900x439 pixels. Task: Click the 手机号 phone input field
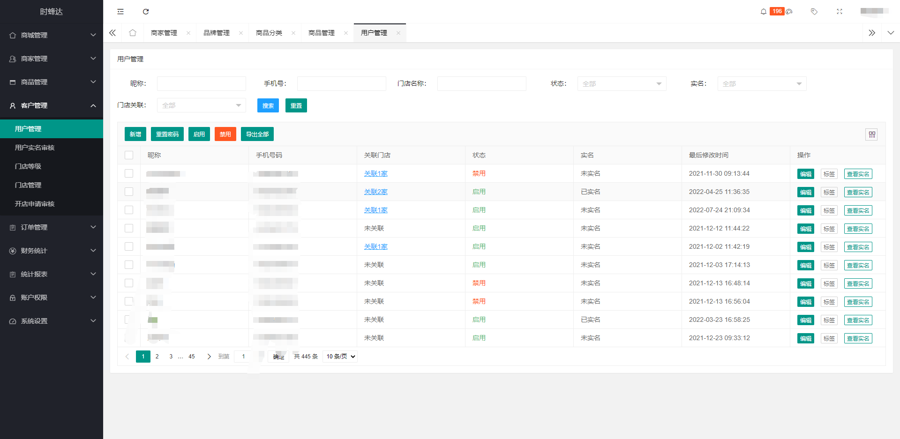coord(342,83)
